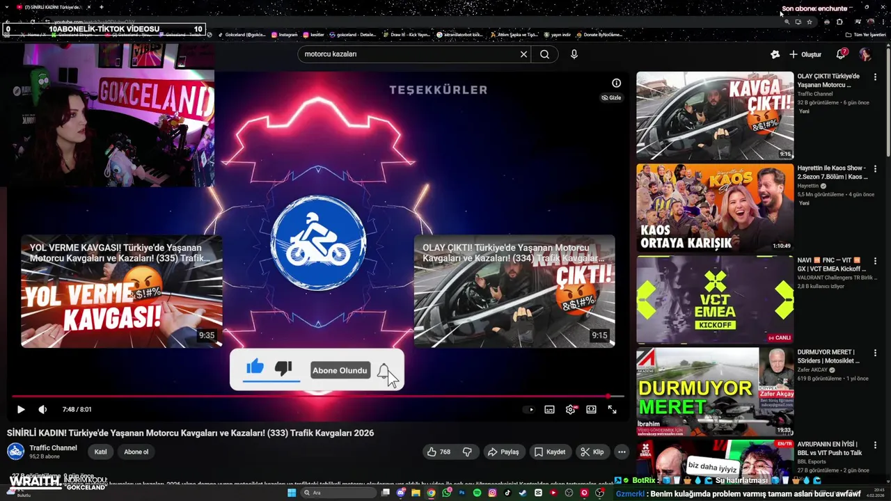Click the channel logo in end screen
Viewport: 891px width, 501px height.
(318, 242)
